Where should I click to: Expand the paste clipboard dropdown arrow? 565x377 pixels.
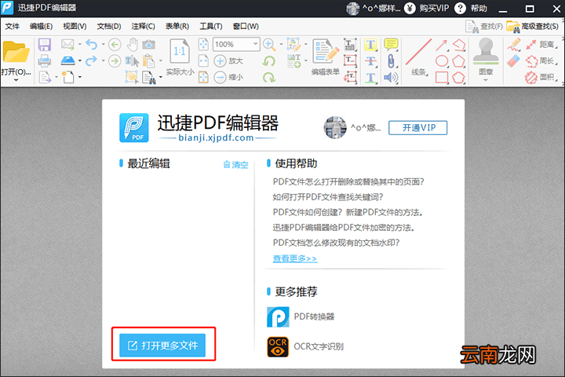click(x=160, y=60)
